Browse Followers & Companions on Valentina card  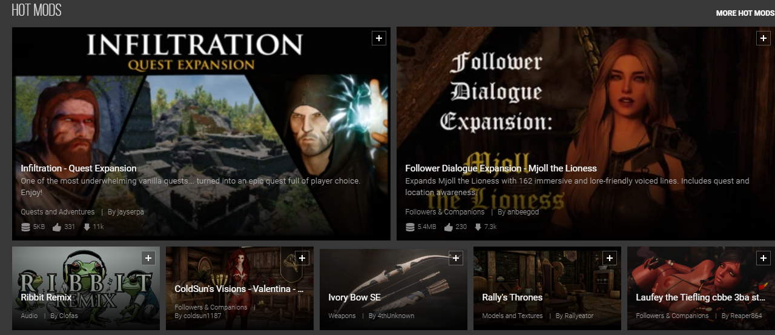point(211,307)
